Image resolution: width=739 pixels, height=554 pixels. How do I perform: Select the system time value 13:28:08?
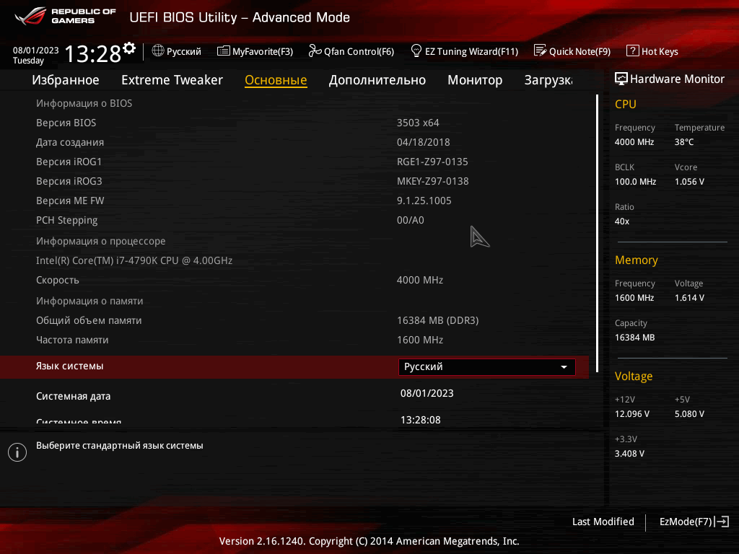(x=421, y=420)
